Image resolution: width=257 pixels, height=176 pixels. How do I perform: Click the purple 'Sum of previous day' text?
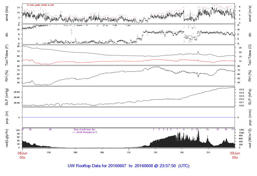tap(84, 129)
